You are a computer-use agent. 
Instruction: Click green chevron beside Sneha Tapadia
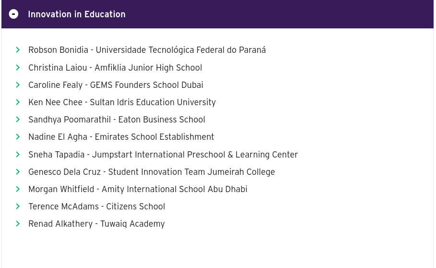click(x=18, y=155)
